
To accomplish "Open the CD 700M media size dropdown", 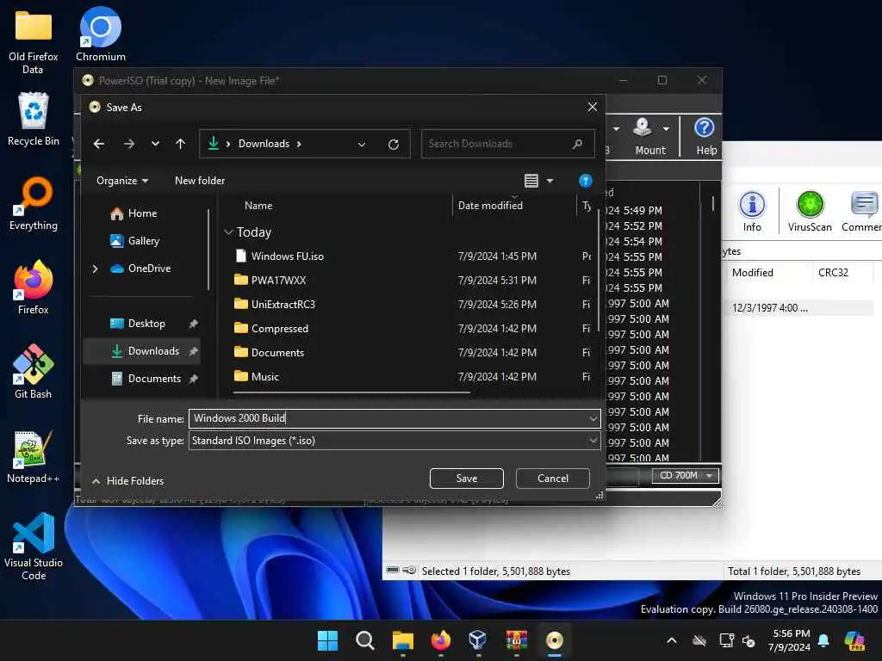I will click(x=685, y=475).
